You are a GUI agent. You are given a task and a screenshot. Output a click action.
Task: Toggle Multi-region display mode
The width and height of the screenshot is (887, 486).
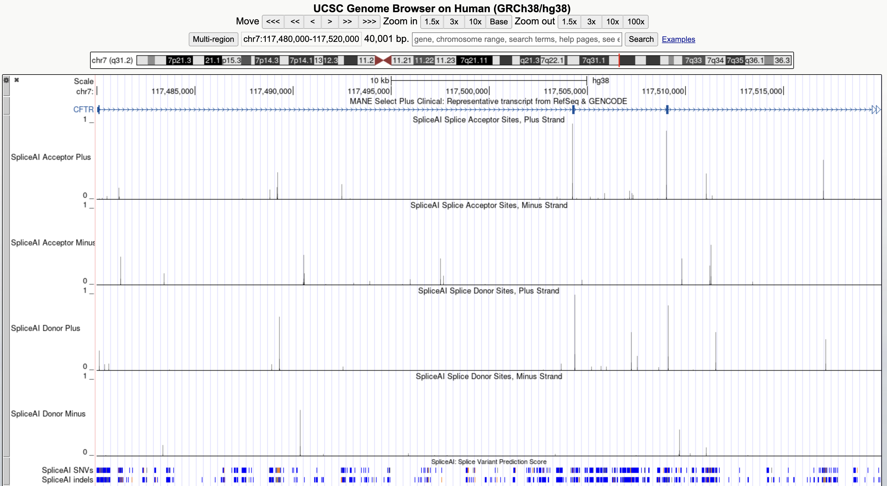tap(213, 39)
